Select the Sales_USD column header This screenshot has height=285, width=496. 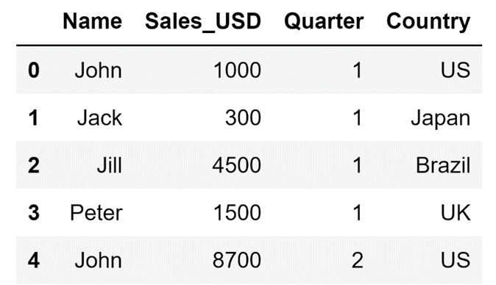pyautogui.click(x=203, y=22)
